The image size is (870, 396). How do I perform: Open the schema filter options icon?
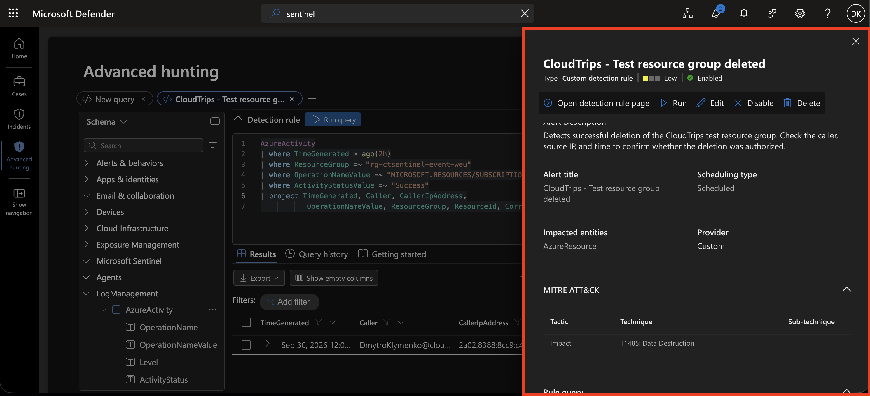[212, 145]
